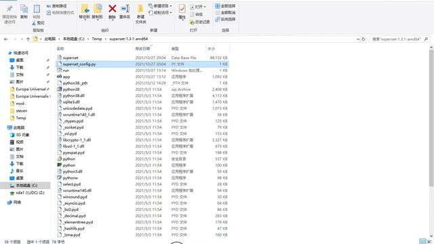Click 全部选择 (Select all) in ribbon
The width and height of the screenshot is (434, 244).
(225, 6)
